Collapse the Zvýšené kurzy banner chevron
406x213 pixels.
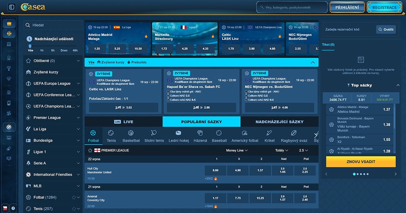click(x=313, y=62)
